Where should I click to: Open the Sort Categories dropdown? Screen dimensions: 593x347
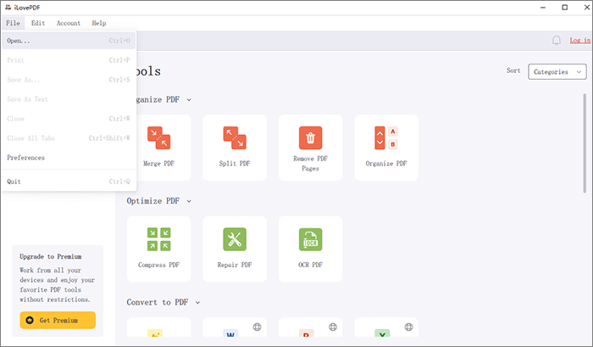point(557,71)
